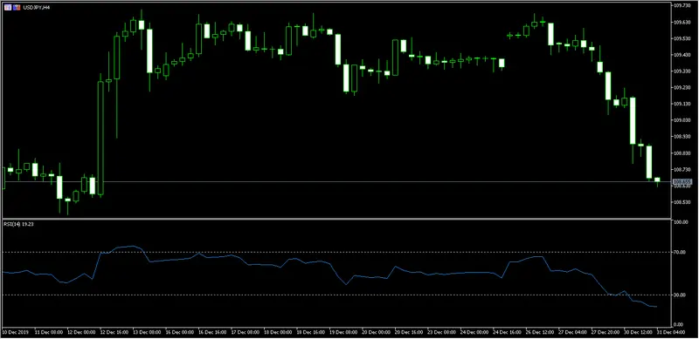Click the flag icon beside USDJPY,H4
This screenshot has height=339, width=699.
17,8
